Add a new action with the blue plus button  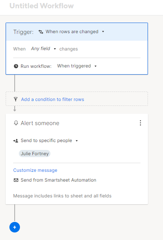click(15, 227)
